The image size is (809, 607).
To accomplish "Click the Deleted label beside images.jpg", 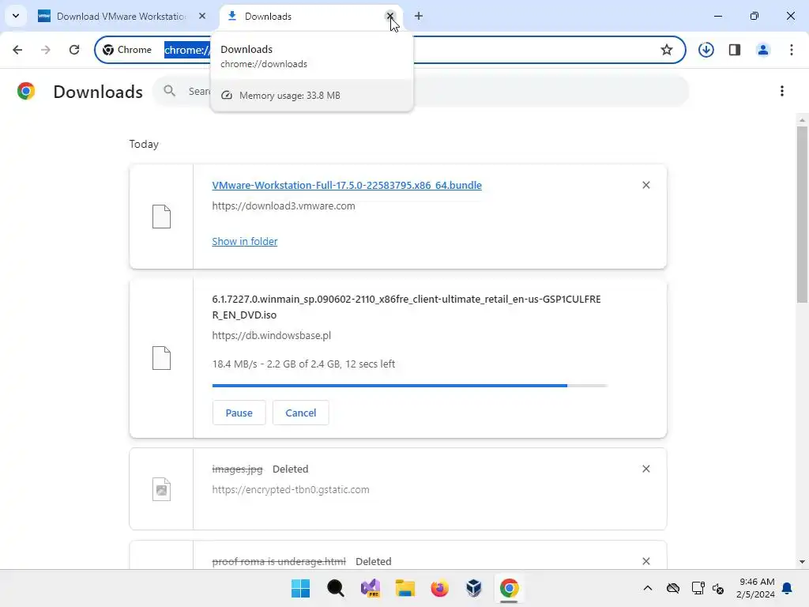I will pos(291,469).
